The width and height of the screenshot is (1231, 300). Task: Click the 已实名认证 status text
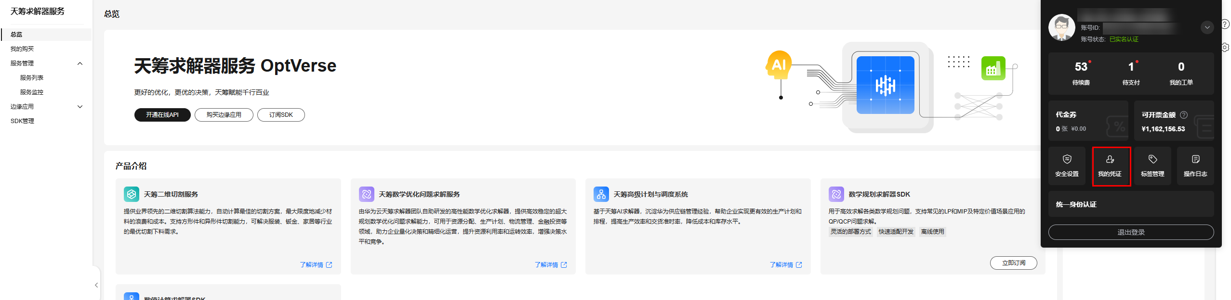[x=1124, y=39]
